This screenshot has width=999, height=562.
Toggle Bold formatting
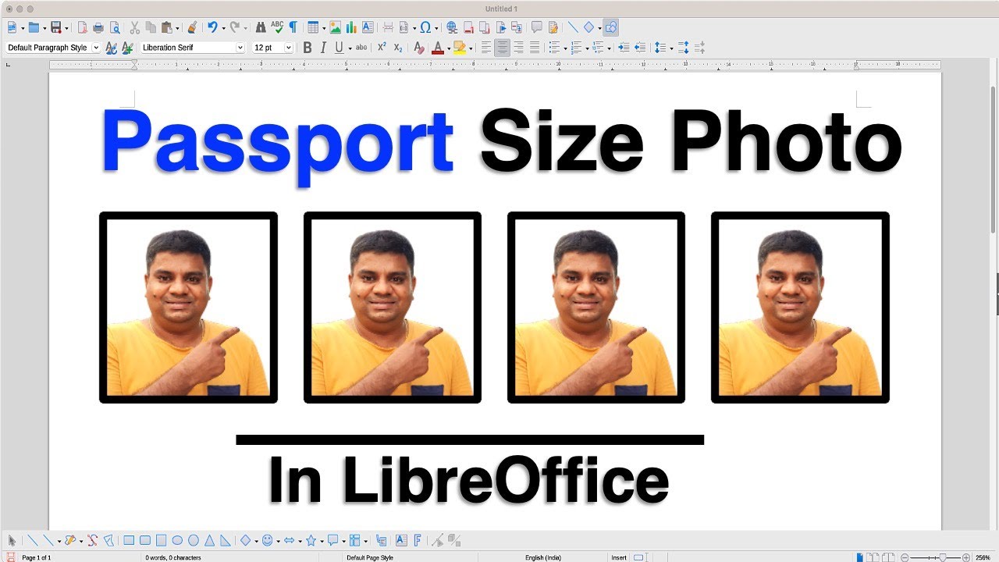point(307,48)
